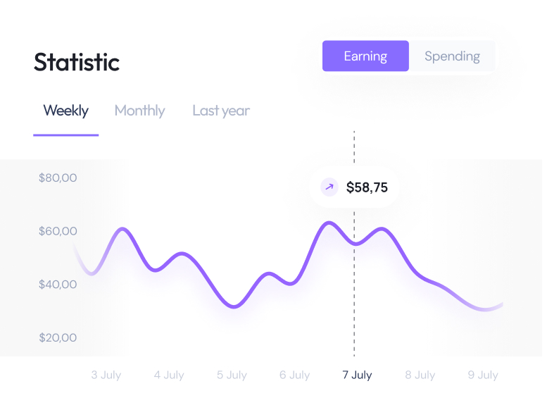547x417 pixels.
Task: Choose the 5 July date label
Action: point(232,375)
